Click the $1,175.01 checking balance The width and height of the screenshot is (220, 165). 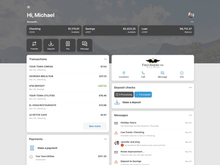(x=74, y=29)
